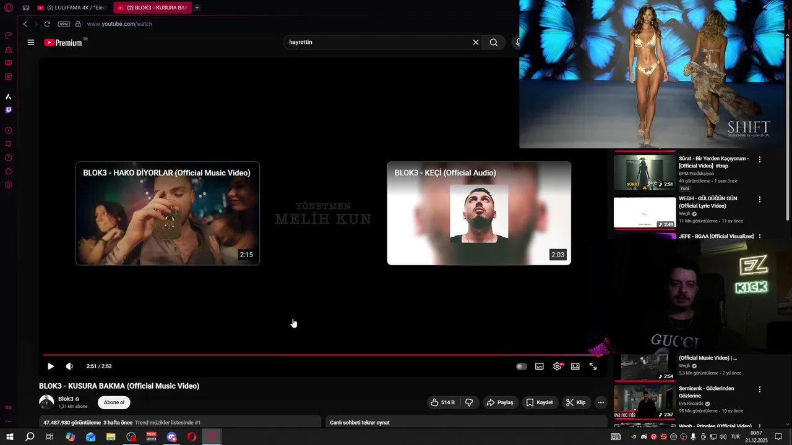Click Klip button
Screen dimensions: 792x445
(575, 402)
